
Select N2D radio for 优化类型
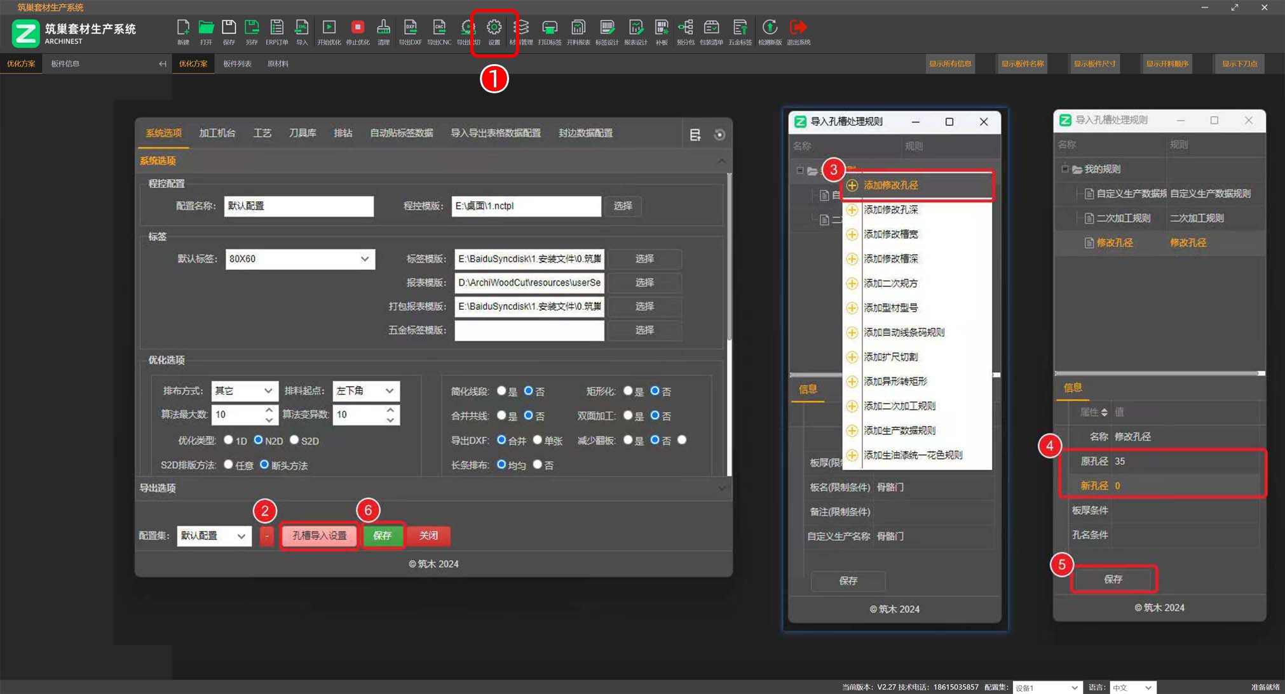point(259,439)
